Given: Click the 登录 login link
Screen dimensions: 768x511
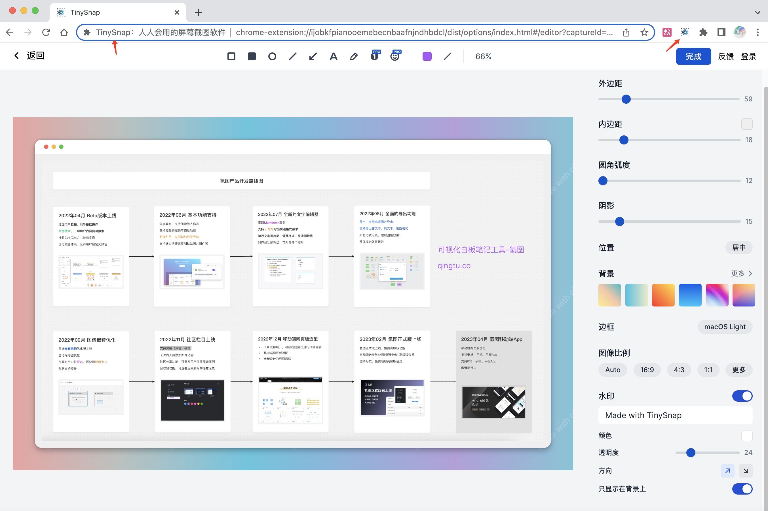Looking at the screenshot, I should pyautogui.click(x=748, y=56).
